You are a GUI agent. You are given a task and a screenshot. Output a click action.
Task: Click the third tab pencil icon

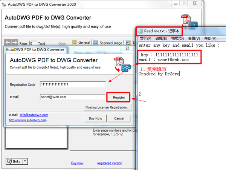point(128,43)
